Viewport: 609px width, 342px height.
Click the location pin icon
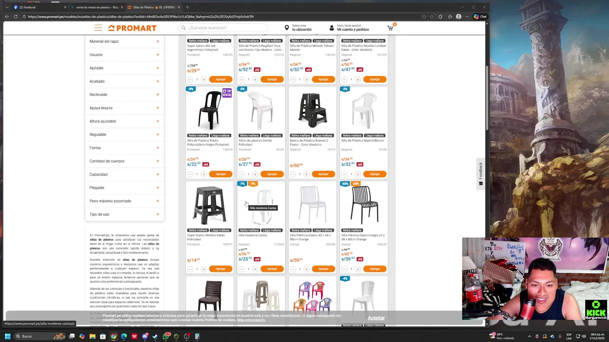click(x=286, y=28)
